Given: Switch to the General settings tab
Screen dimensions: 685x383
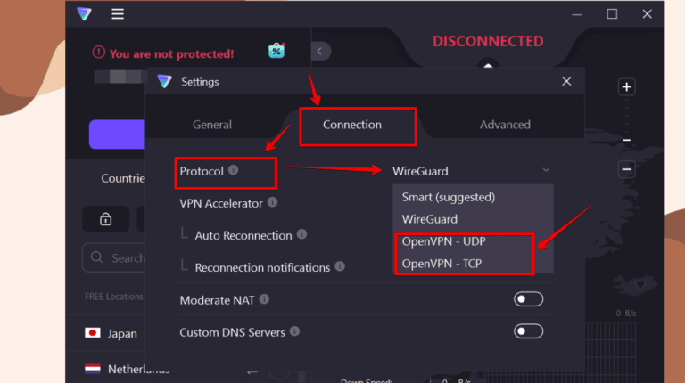Looking at the screenshot, I should point(212,125).
